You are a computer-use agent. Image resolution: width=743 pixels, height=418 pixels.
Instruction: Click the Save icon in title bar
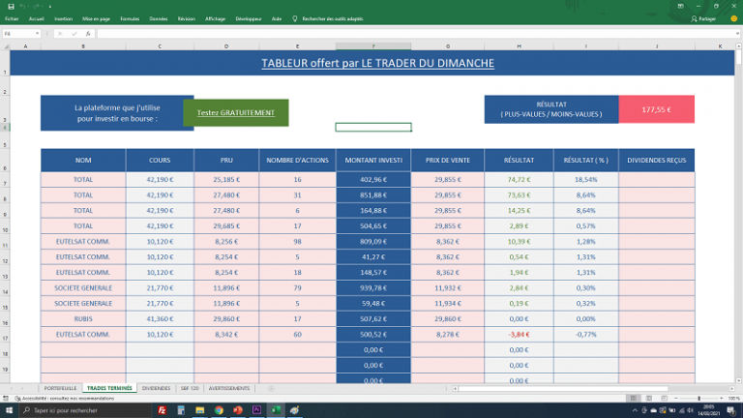point(7,6)
